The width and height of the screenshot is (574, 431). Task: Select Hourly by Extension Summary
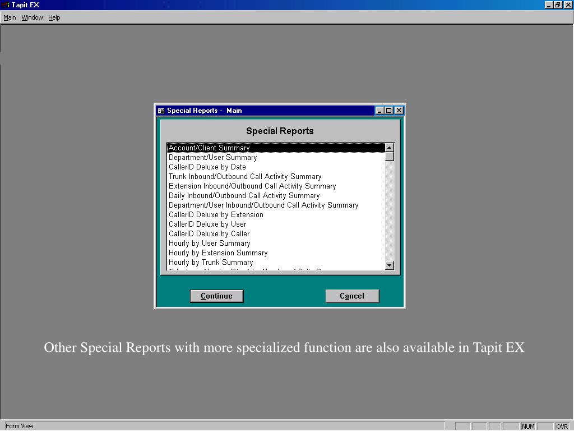[276, 253]
